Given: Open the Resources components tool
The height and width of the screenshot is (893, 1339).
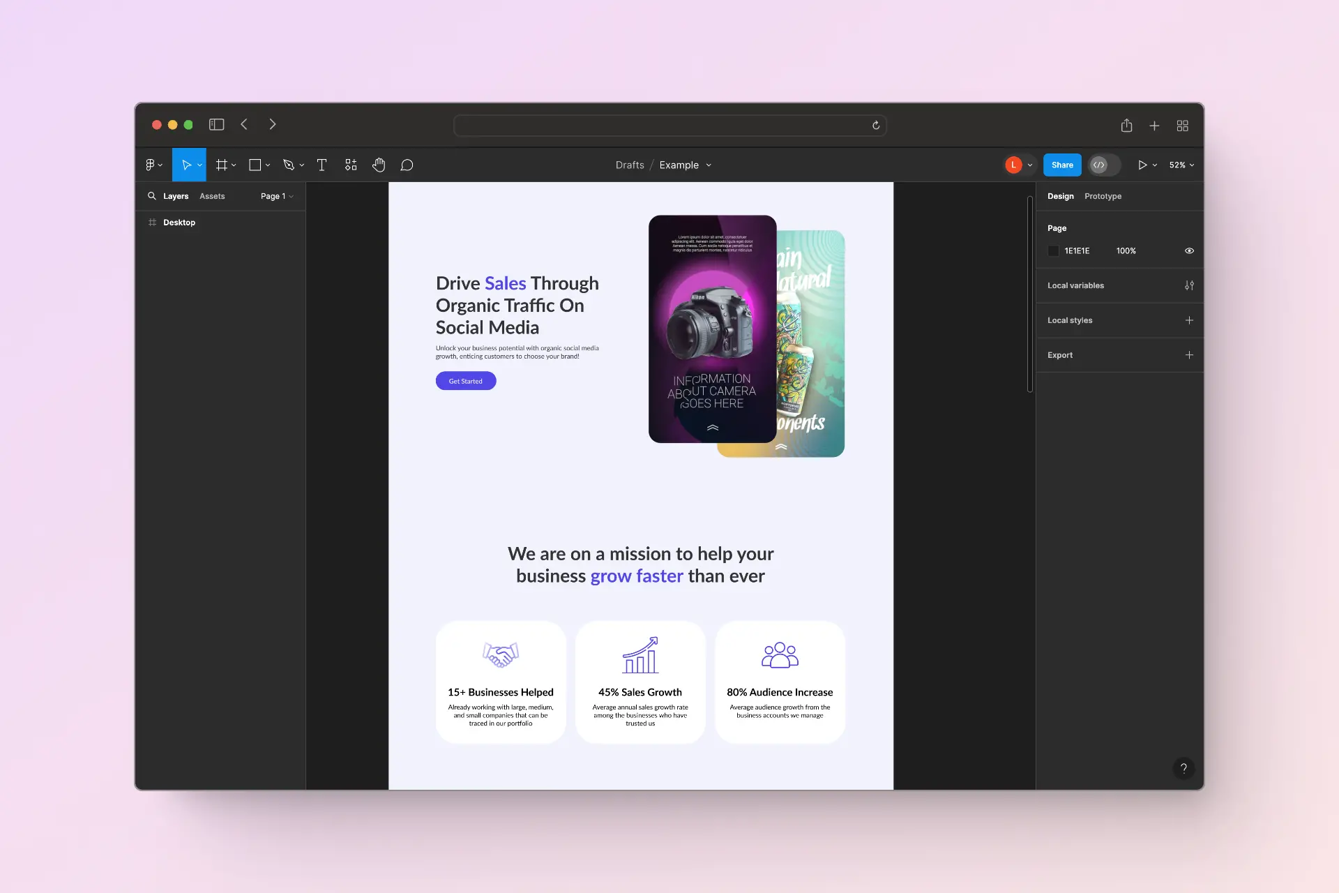Looking at the screenshot, I should 351,165.
